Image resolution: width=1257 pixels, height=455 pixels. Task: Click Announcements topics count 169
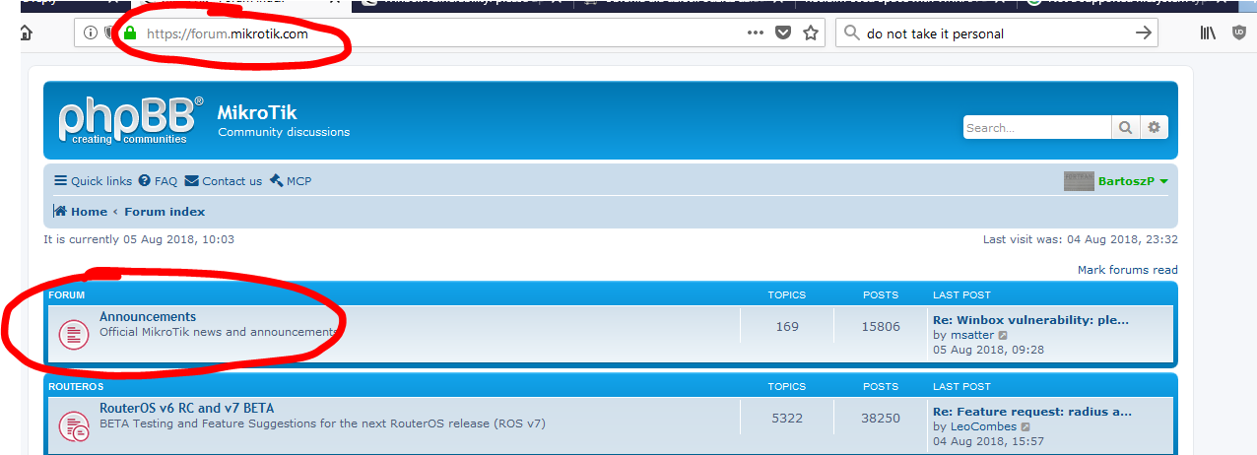[787, 326]
